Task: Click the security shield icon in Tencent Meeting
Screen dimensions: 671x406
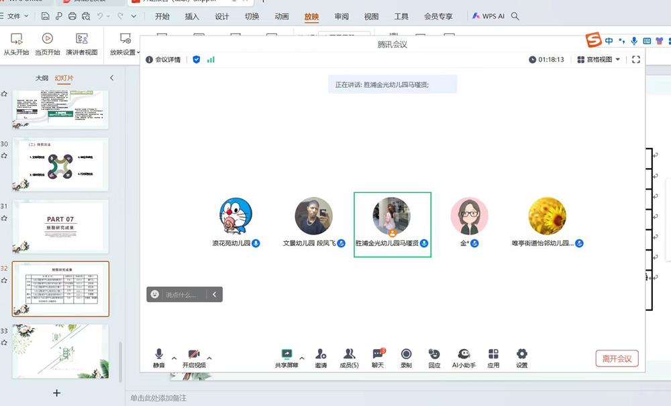Action: pyautogui.click(x=197, y=60)
